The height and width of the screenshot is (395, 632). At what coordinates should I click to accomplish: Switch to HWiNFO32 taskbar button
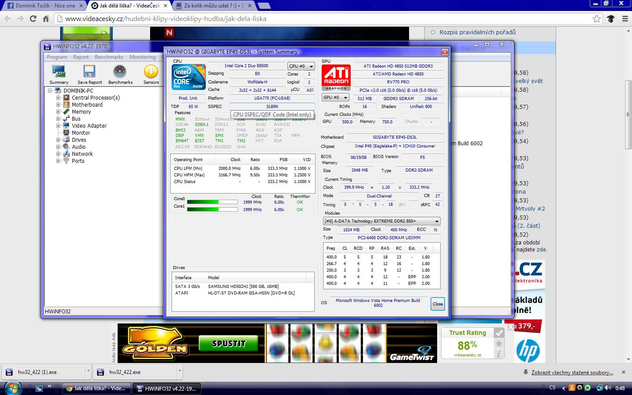click(167, 388)
